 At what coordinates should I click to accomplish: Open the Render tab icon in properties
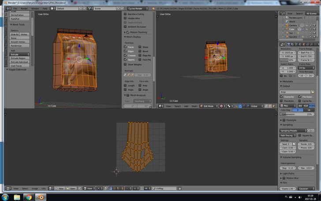[x=288, y=44]
